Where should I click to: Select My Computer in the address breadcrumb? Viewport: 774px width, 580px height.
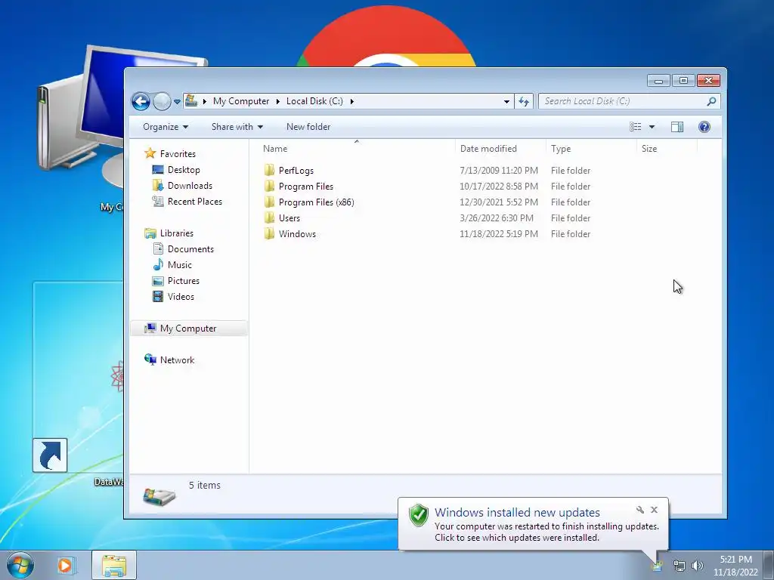[241, 101]
